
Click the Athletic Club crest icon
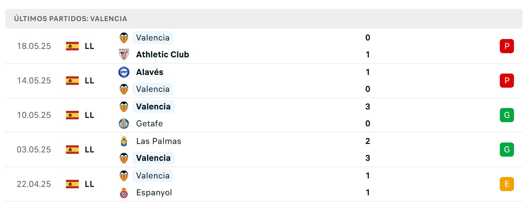124,55
